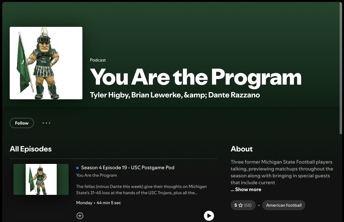
Task: Click the large podcast cover art
Action: point(46,63)
